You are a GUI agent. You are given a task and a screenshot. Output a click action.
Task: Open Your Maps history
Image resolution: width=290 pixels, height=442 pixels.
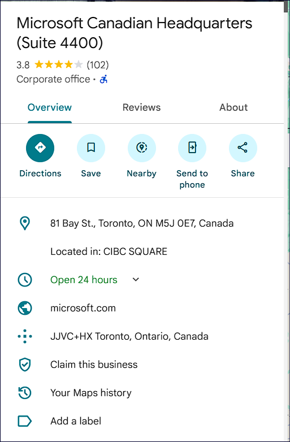click(91, 393)
